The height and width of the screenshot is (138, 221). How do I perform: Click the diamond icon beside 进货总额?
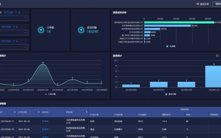click(x=81, y=30)
